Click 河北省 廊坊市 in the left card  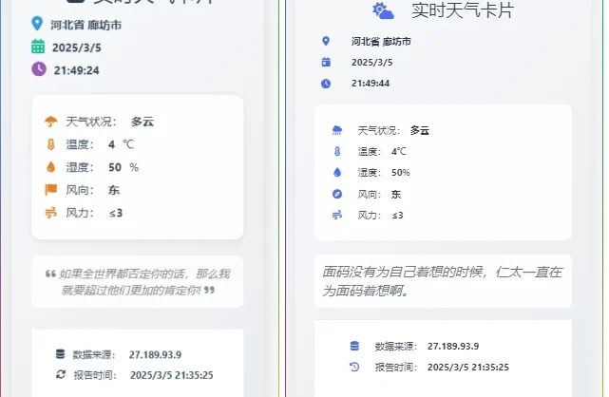coord(86,25)
